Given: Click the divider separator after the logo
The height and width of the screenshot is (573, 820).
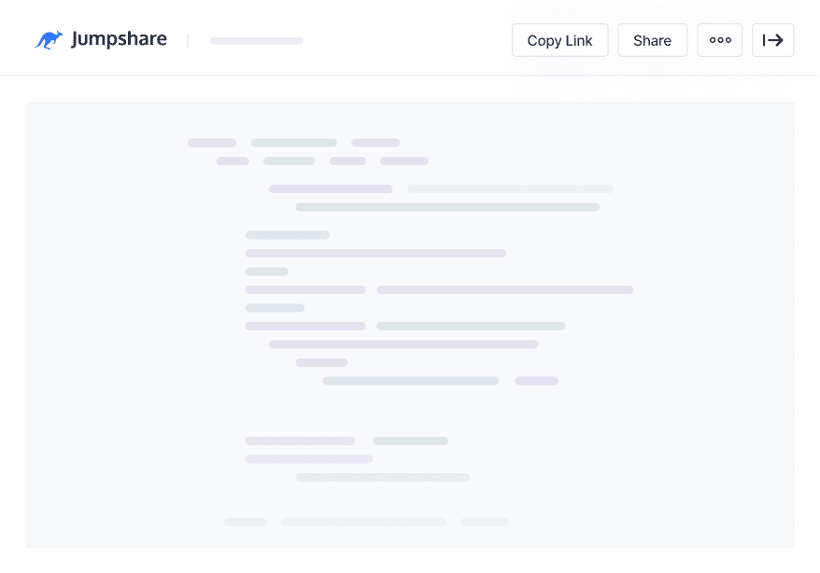Looking at the screenshot, I should [188, 40].
